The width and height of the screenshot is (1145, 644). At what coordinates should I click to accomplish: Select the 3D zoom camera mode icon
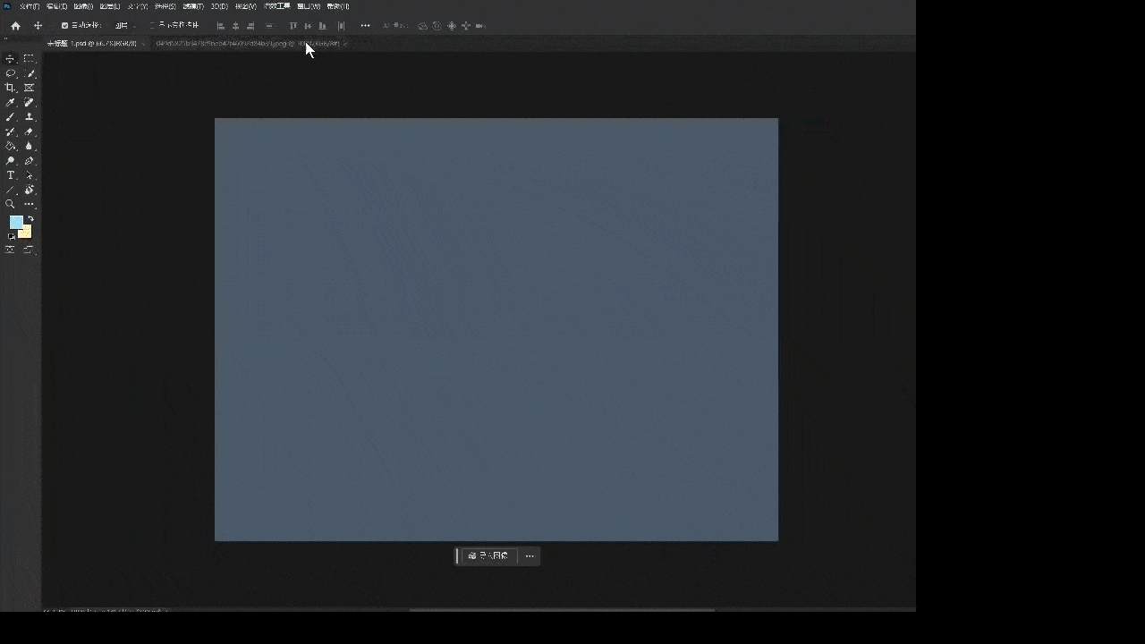[x=480, y=26]
